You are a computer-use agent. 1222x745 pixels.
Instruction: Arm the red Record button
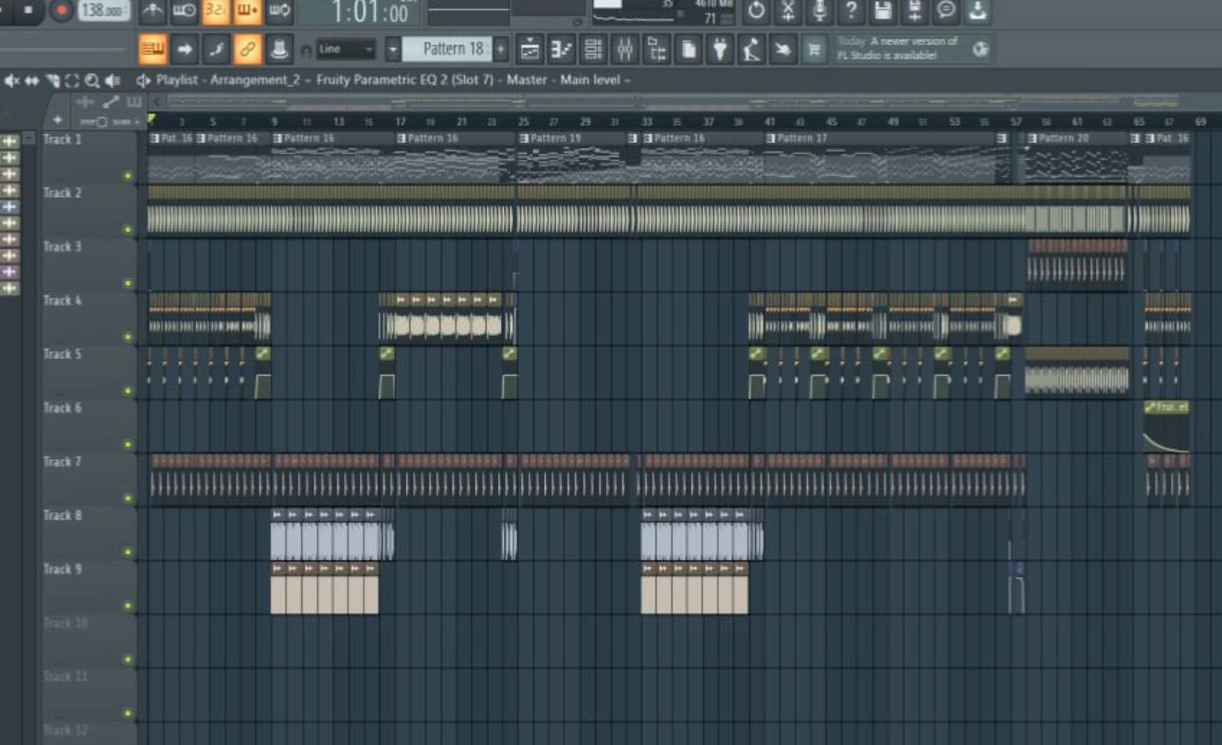coord(62,10)
